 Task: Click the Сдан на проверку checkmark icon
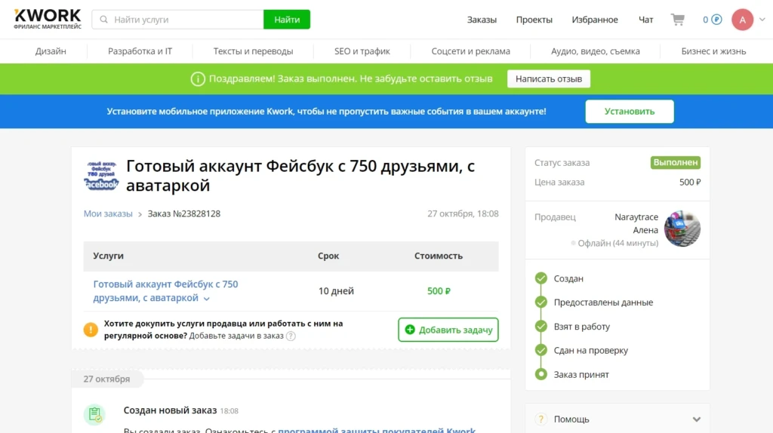click(540, 350)
